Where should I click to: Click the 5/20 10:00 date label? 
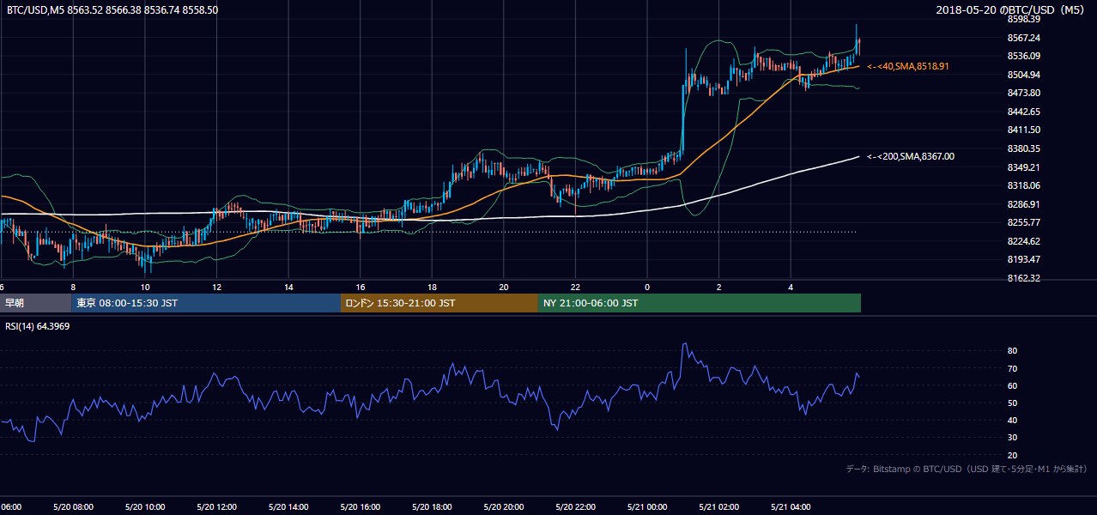[x=144, y=506]
